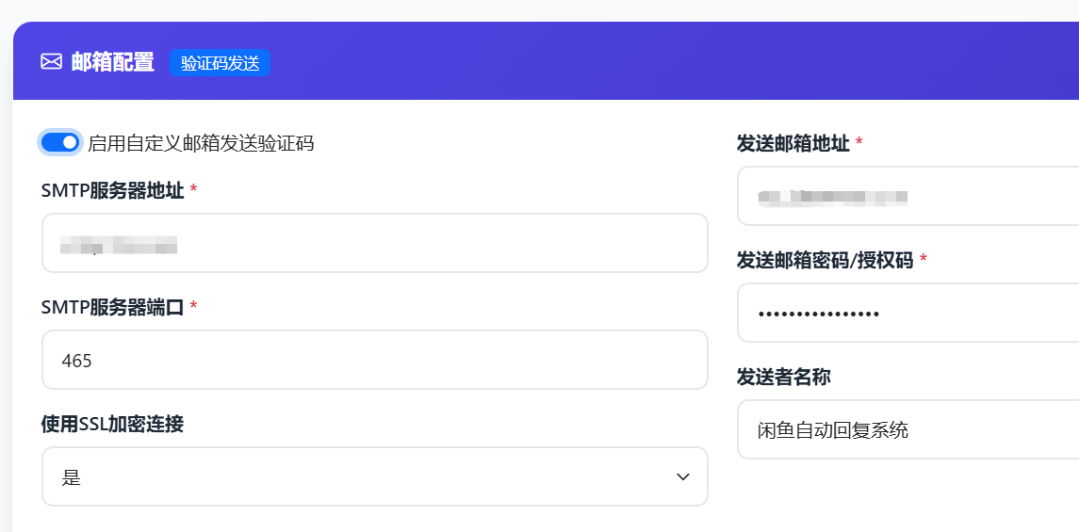Disable the custom mailbox verification code switch
The image size is (1079, 532).
pos(60,142)
